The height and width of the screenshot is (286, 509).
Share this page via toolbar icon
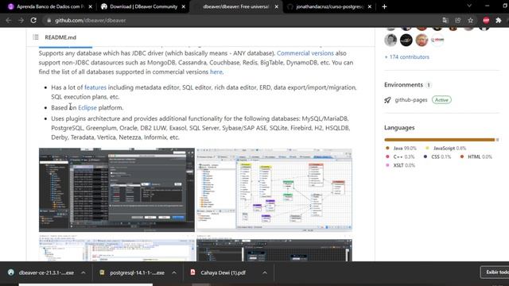[x=458, y=21]
